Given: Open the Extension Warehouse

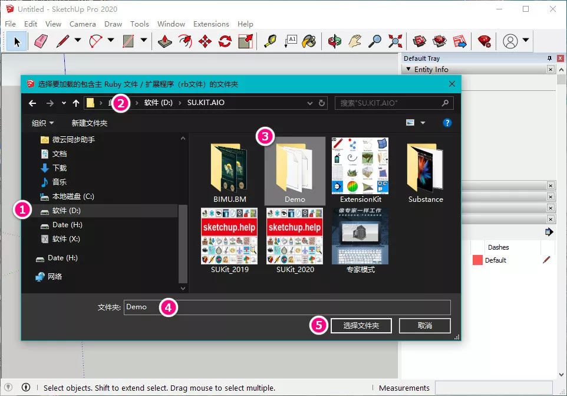Looking at the screenshot, I should 440,41.
